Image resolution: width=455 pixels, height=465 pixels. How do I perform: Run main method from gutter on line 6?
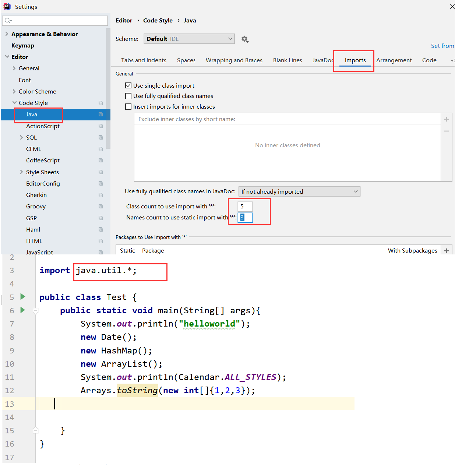[23, 310]
